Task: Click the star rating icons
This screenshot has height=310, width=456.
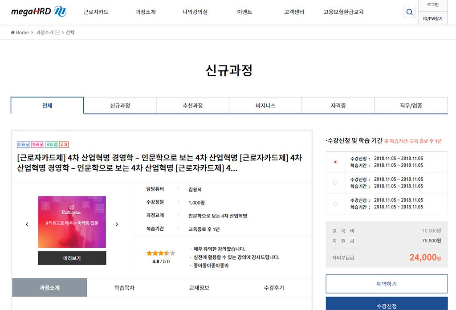Action: pyautogui.click(x=161, y=253)
